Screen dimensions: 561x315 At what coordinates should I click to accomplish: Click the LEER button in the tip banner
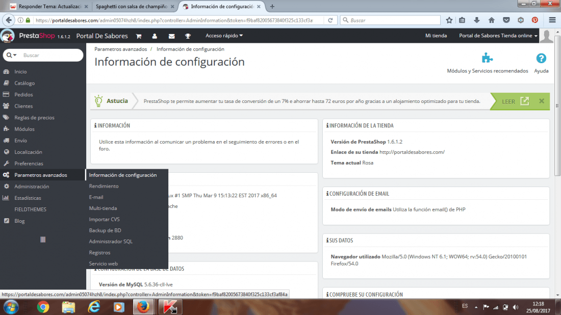(515, 101)
